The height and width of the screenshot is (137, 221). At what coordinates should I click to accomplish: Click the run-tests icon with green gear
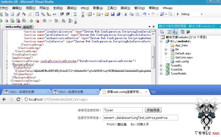pos(12,21)
